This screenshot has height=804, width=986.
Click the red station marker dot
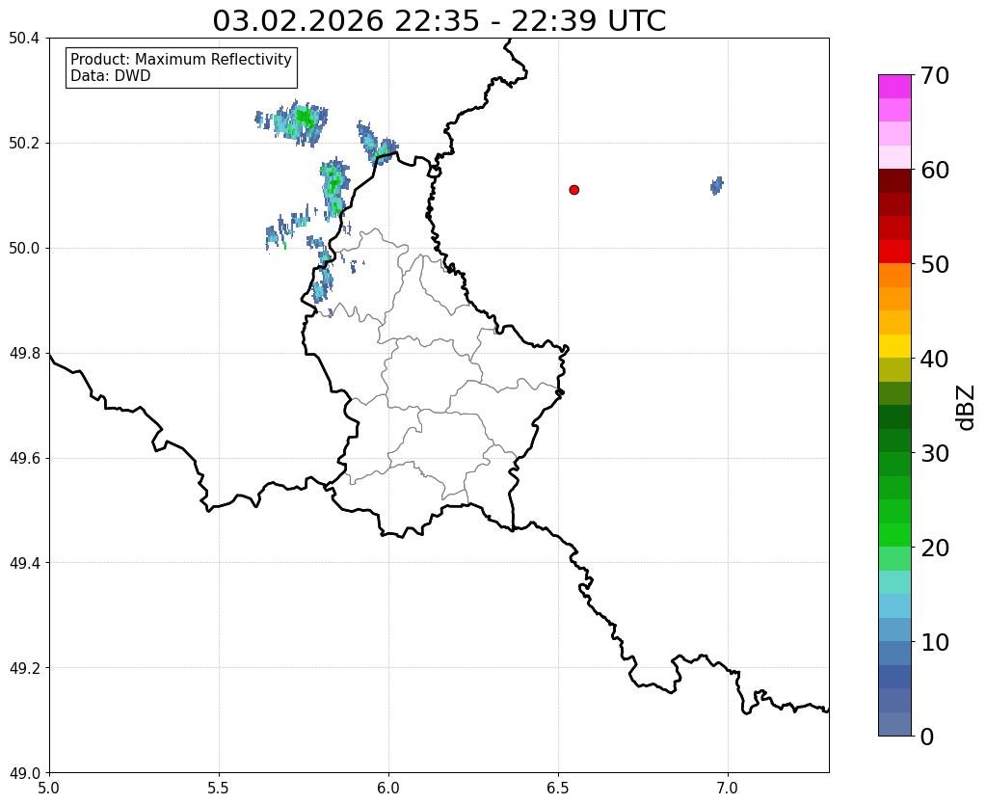(573, 190)
